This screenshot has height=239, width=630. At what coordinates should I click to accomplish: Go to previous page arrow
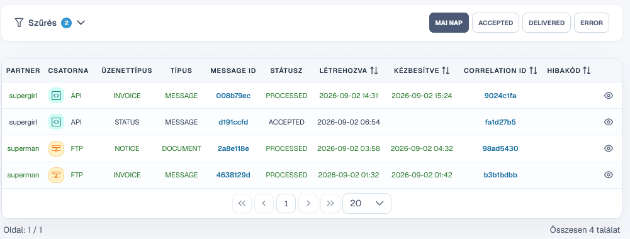coord(264,204)
